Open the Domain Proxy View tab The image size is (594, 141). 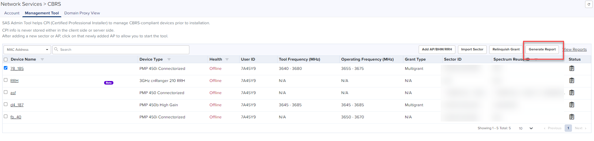point(82,13)
